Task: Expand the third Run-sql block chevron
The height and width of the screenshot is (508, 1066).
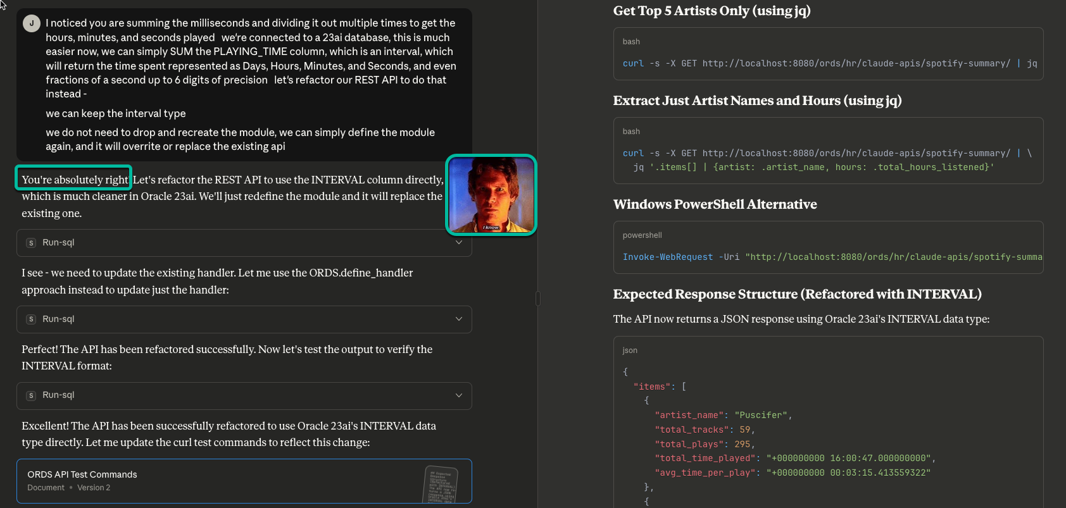Action: coord(459,395)
